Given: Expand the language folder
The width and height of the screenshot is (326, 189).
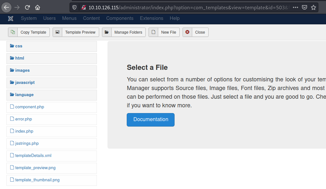Looking at the screenshot, I should pos(24,95).
